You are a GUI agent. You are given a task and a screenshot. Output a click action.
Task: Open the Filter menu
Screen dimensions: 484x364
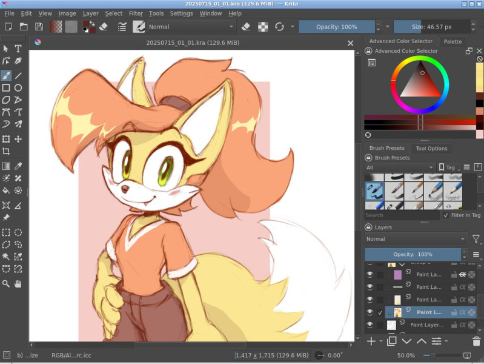click(136, 13)
